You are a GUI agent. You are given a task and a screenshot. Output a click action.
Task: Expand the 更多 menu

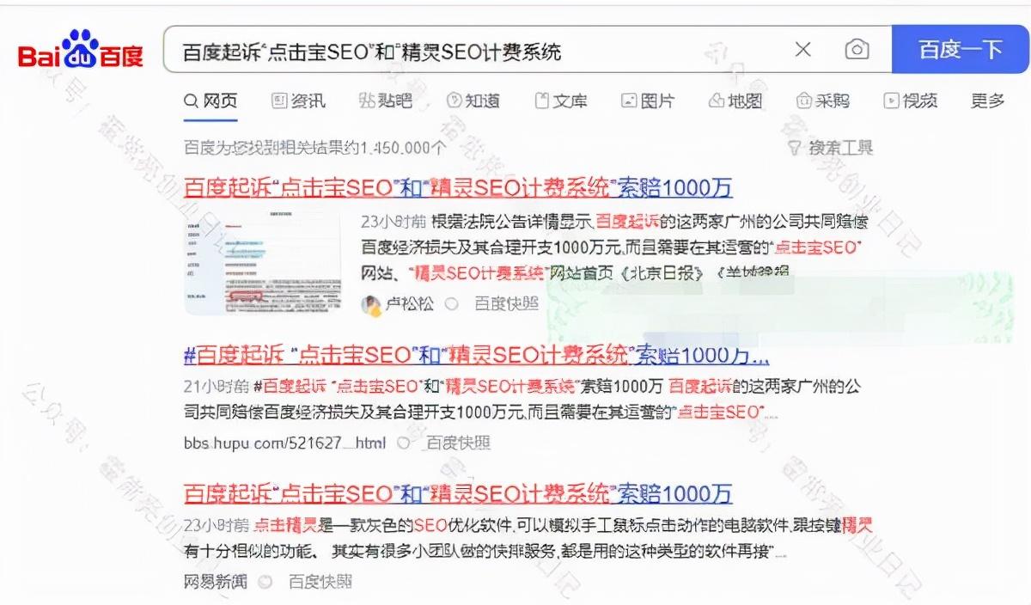pos(987,101)
